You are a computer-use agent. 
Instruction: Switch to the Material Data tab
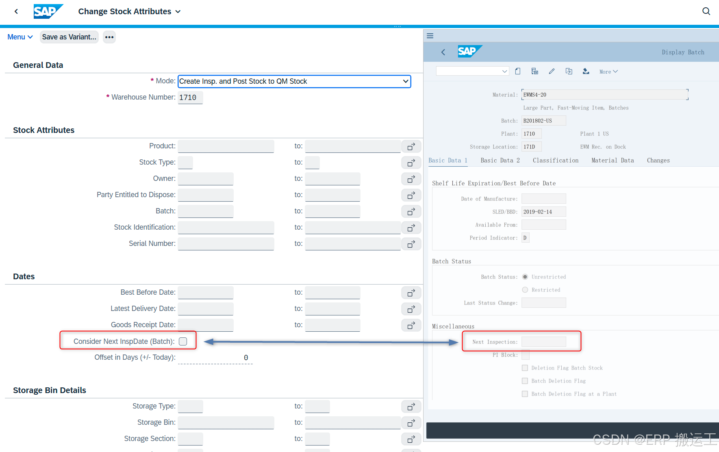click(613, 161)
